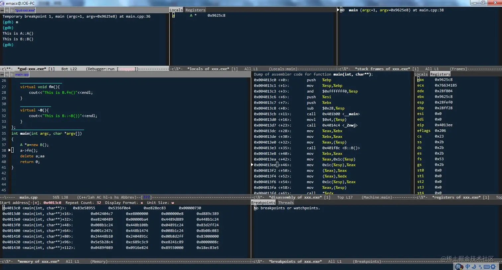
Task: Click the call B::B() instruction line
Action: 307,148
